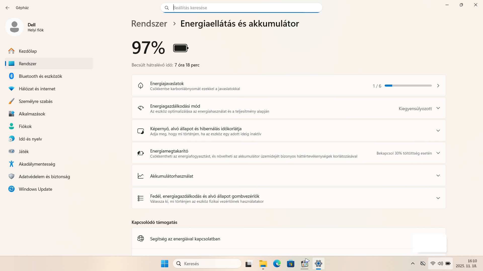
Task: Expand the Energiamegtakarító section
Action: (438, 153)
